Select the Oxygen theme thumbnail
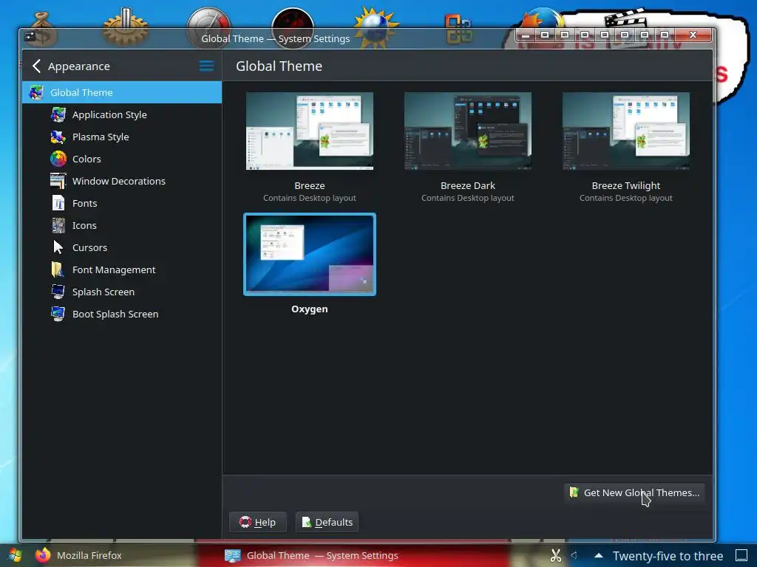 click(x=310, y=254)
